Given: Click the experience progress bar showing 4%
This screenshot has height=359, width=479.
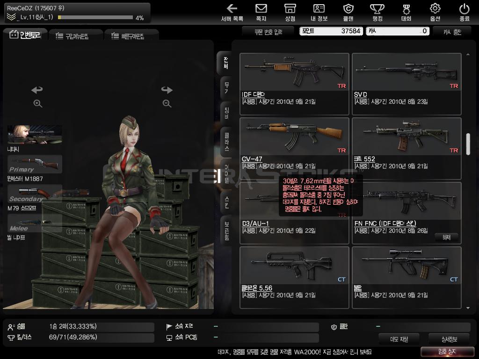Looking at the screenshot, I should (95, 17).
